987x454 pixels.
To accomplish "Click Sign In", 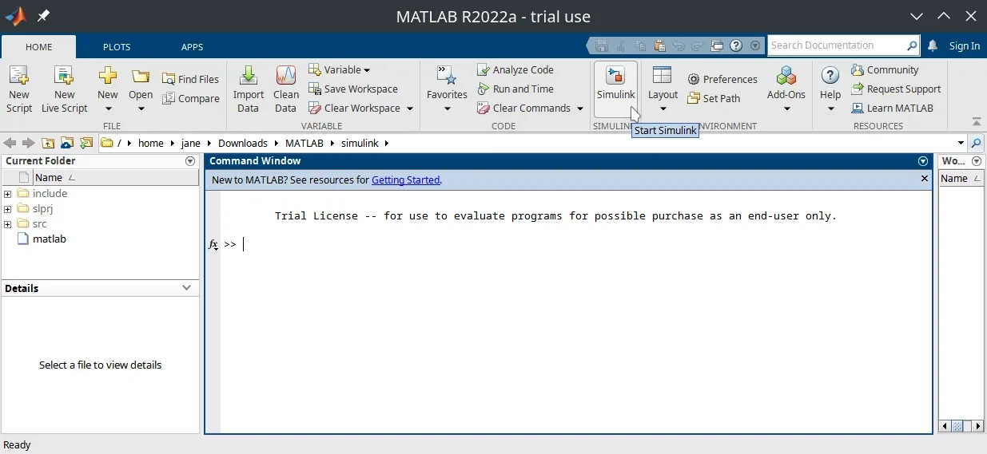I will [x=965, y=45].
